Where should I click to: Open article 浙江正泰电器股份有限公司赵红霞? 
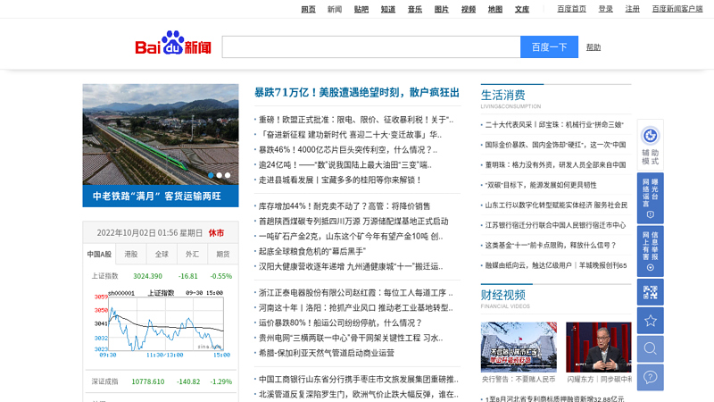click(355, 293)
